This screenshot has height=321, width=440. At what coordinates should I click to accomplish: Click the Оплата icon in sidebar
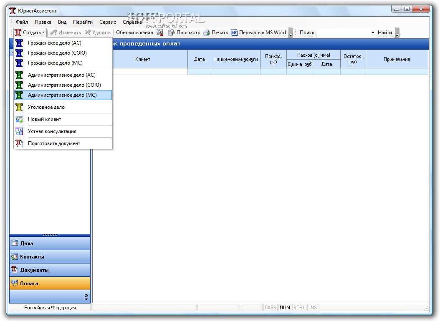click(15, 283)
